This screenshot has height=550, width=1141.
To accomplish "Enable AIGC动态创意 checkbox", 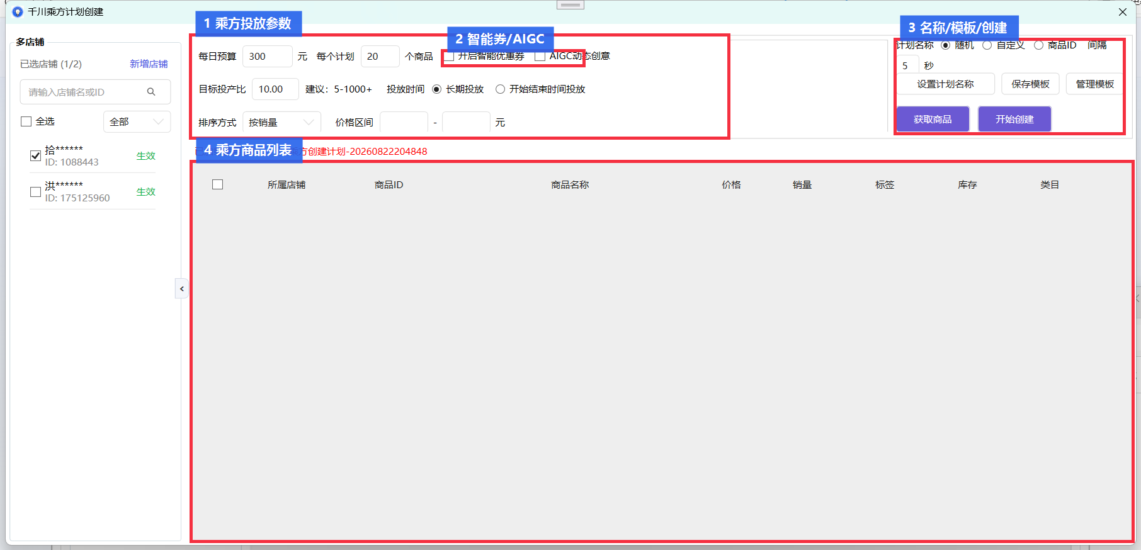I will 540,56.
